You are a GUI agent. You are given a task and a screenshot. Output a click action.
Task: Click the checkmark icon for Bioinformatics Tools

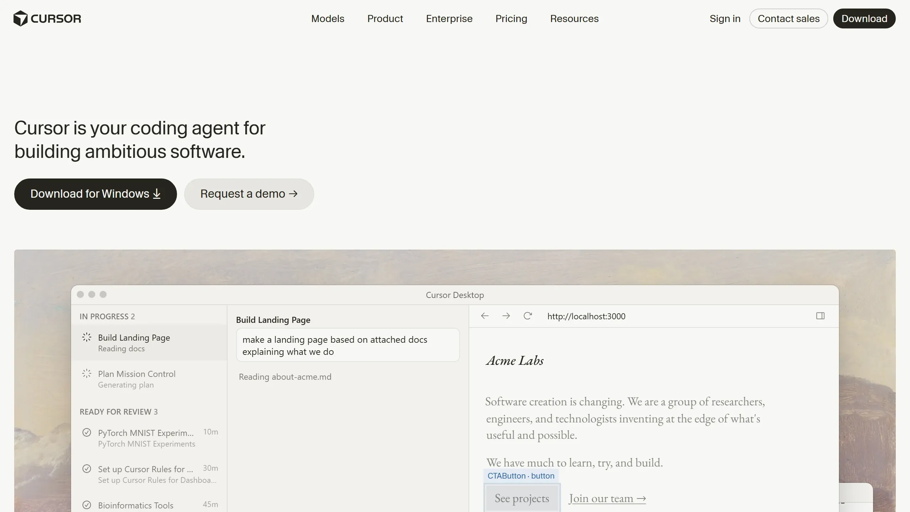[x=87, y=505]
